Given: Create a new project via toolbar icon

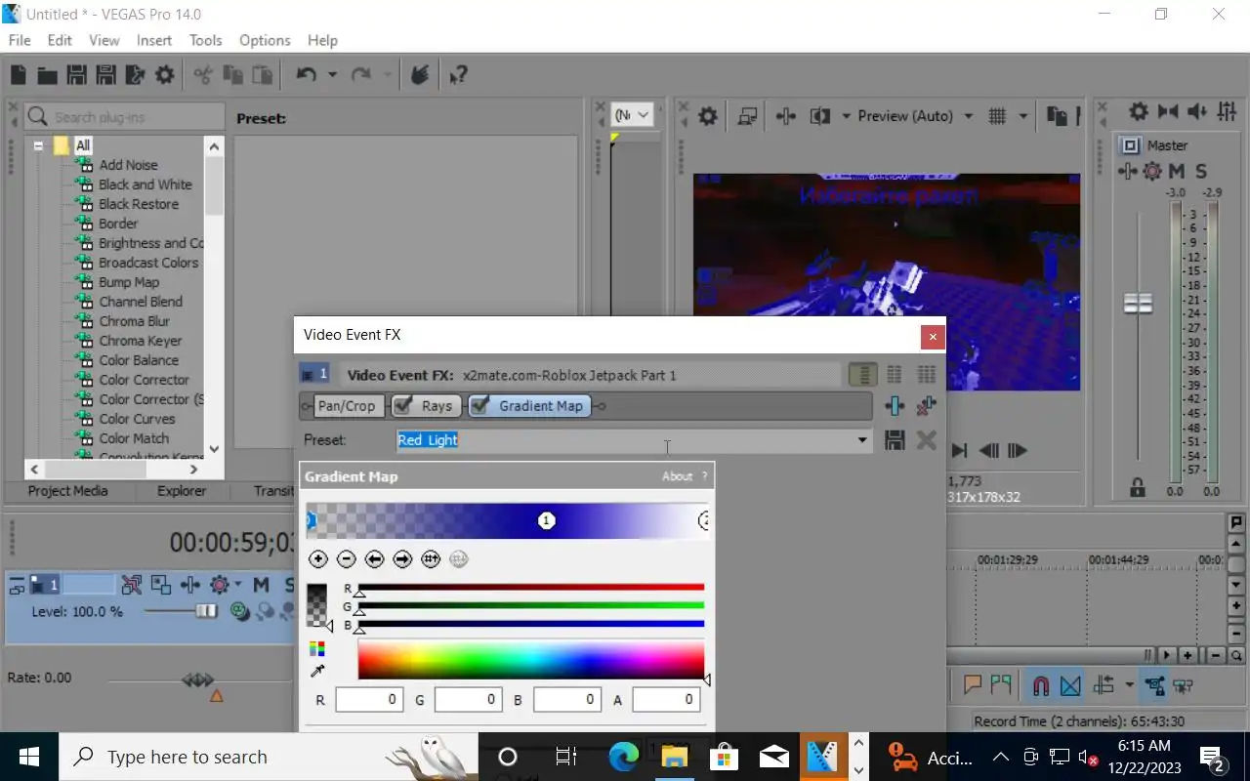Looking at the screenshot, I should (x=18, y=75).
